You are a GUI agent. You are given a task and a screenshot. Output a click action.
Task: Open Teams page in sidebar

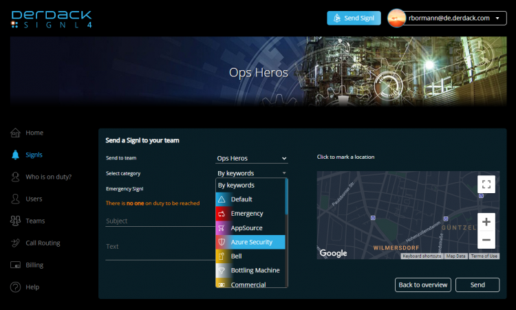pos(35,221)
